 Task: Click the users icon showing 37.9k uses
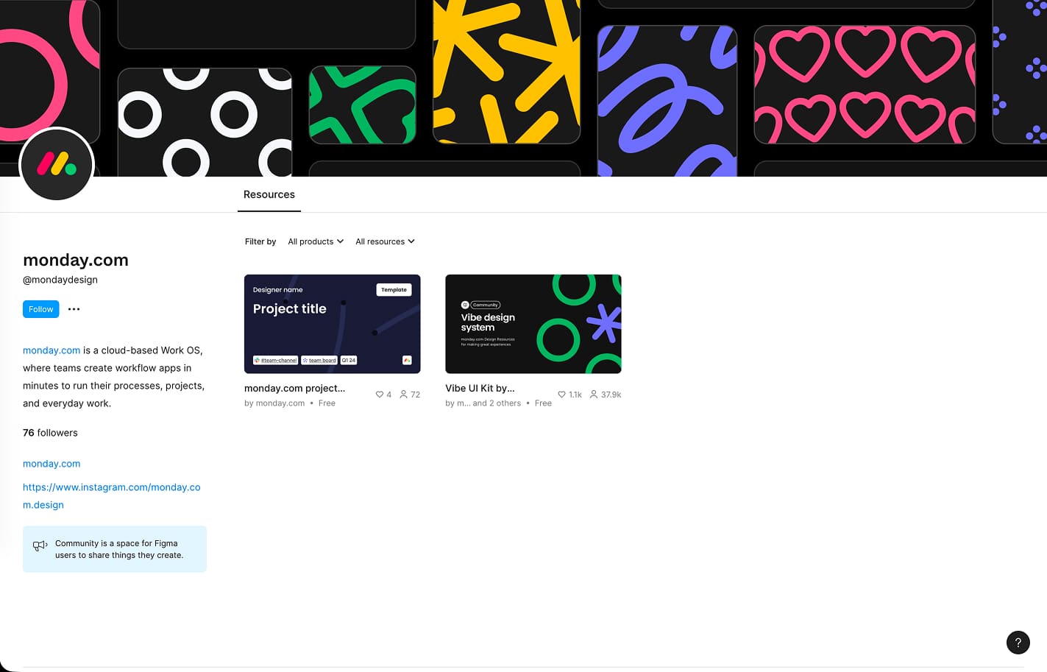pos(593,395)
